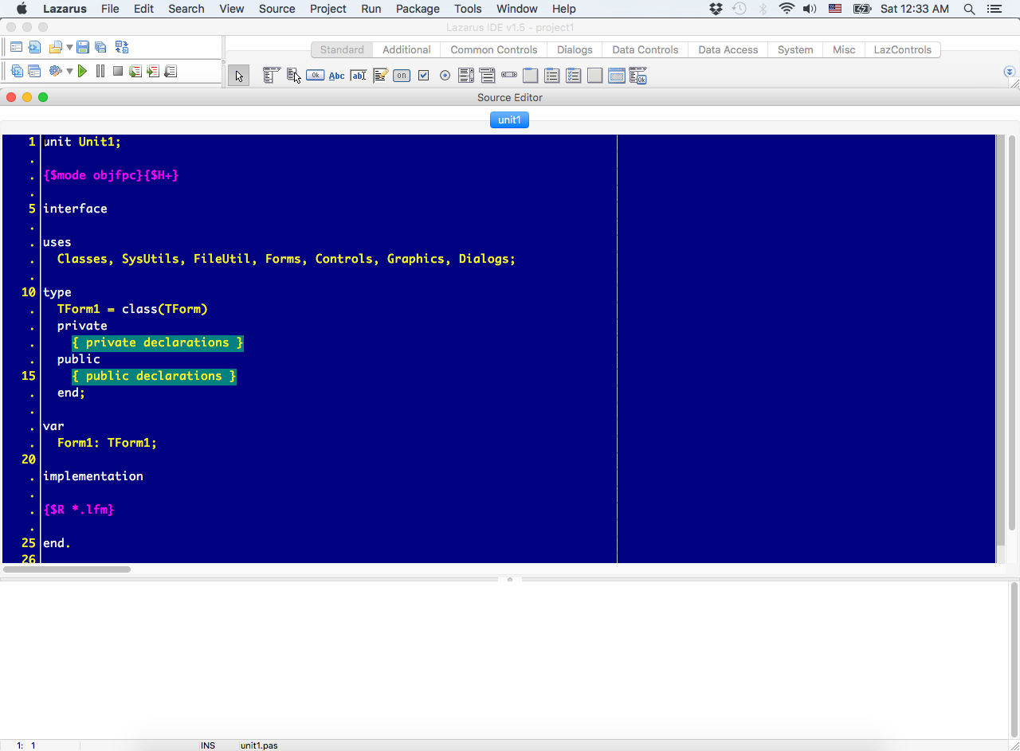The image size is (1020, 751).
Task: Expand the build mode dropdown arrow
Action: click(69, 71)
